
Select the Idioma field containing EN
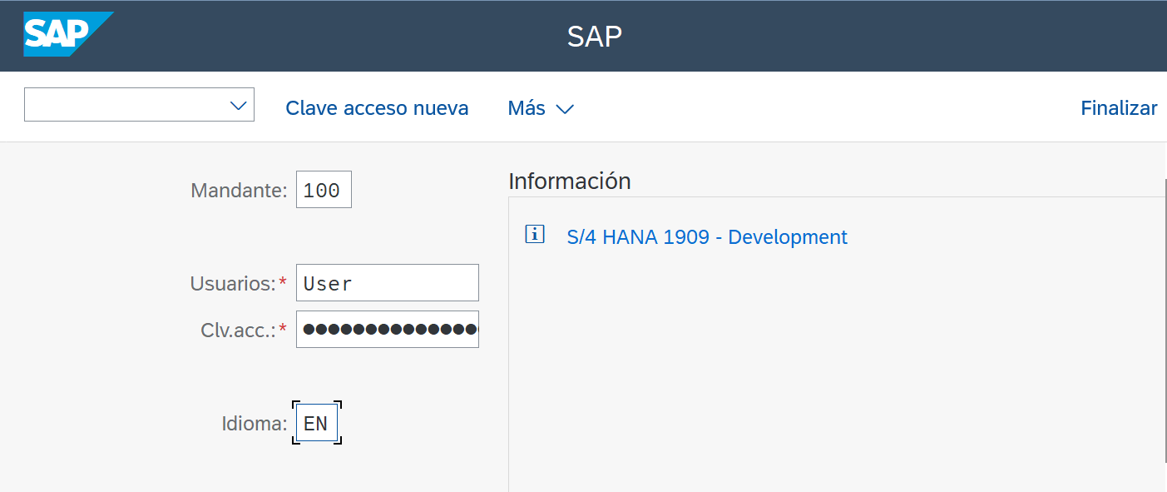coord(316,424)
